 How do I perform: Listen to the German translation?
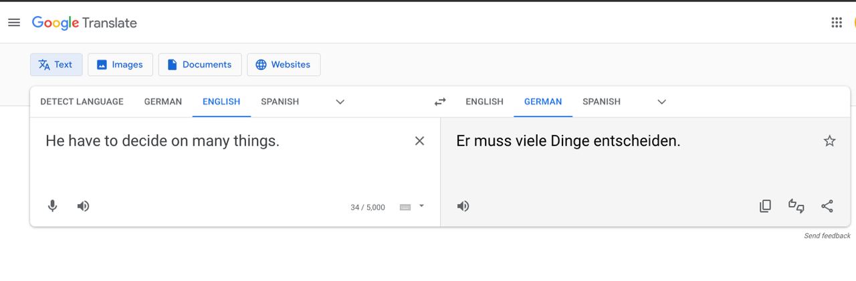tap(463, 206)
